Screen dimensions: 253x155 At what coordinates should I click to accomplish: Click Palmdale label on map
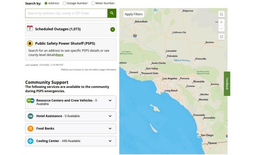click(172, 56)
